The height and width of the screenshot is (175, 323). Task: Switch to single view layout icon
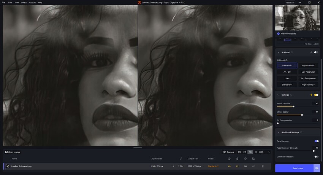(239, 152)
